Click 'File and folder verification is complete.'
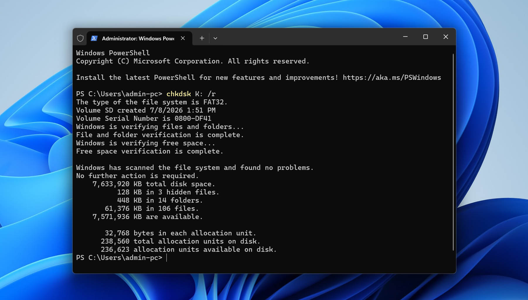Viewport: 528px width, 300px height. click(x=160, y=135)
